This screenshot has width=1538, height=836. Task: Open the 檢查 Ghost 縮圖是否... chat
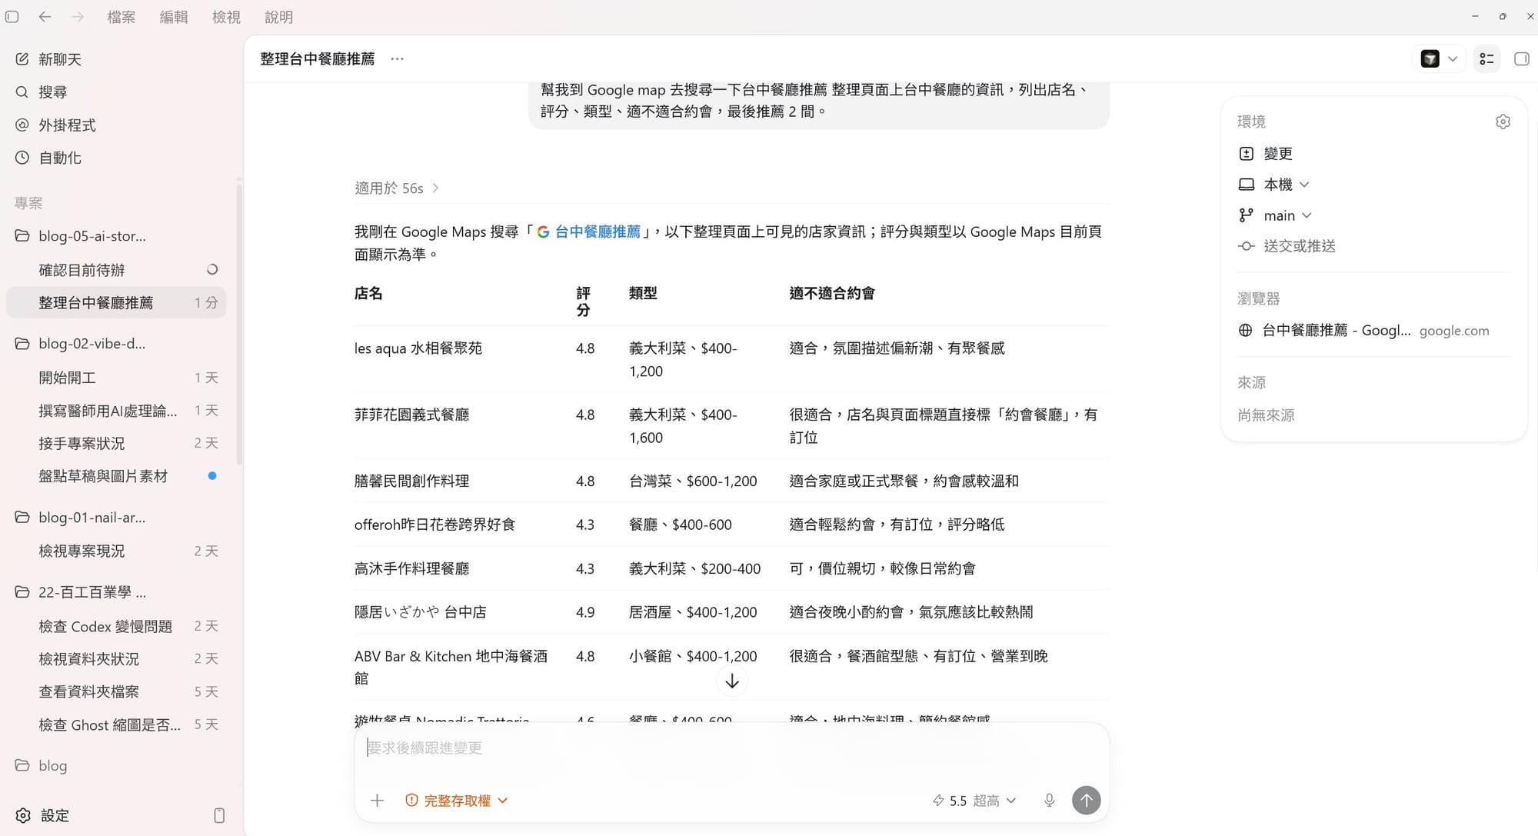[x=115, y=724]
